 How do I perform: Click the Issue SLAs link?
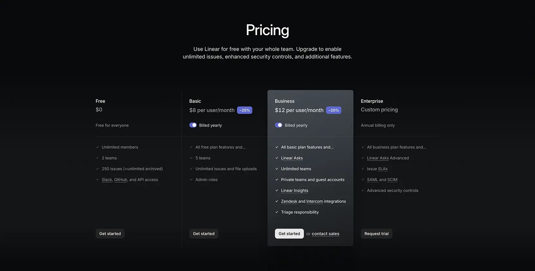377,169
